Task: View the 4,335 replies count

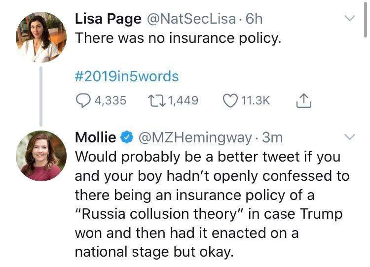Action: [x=110, y=100]
